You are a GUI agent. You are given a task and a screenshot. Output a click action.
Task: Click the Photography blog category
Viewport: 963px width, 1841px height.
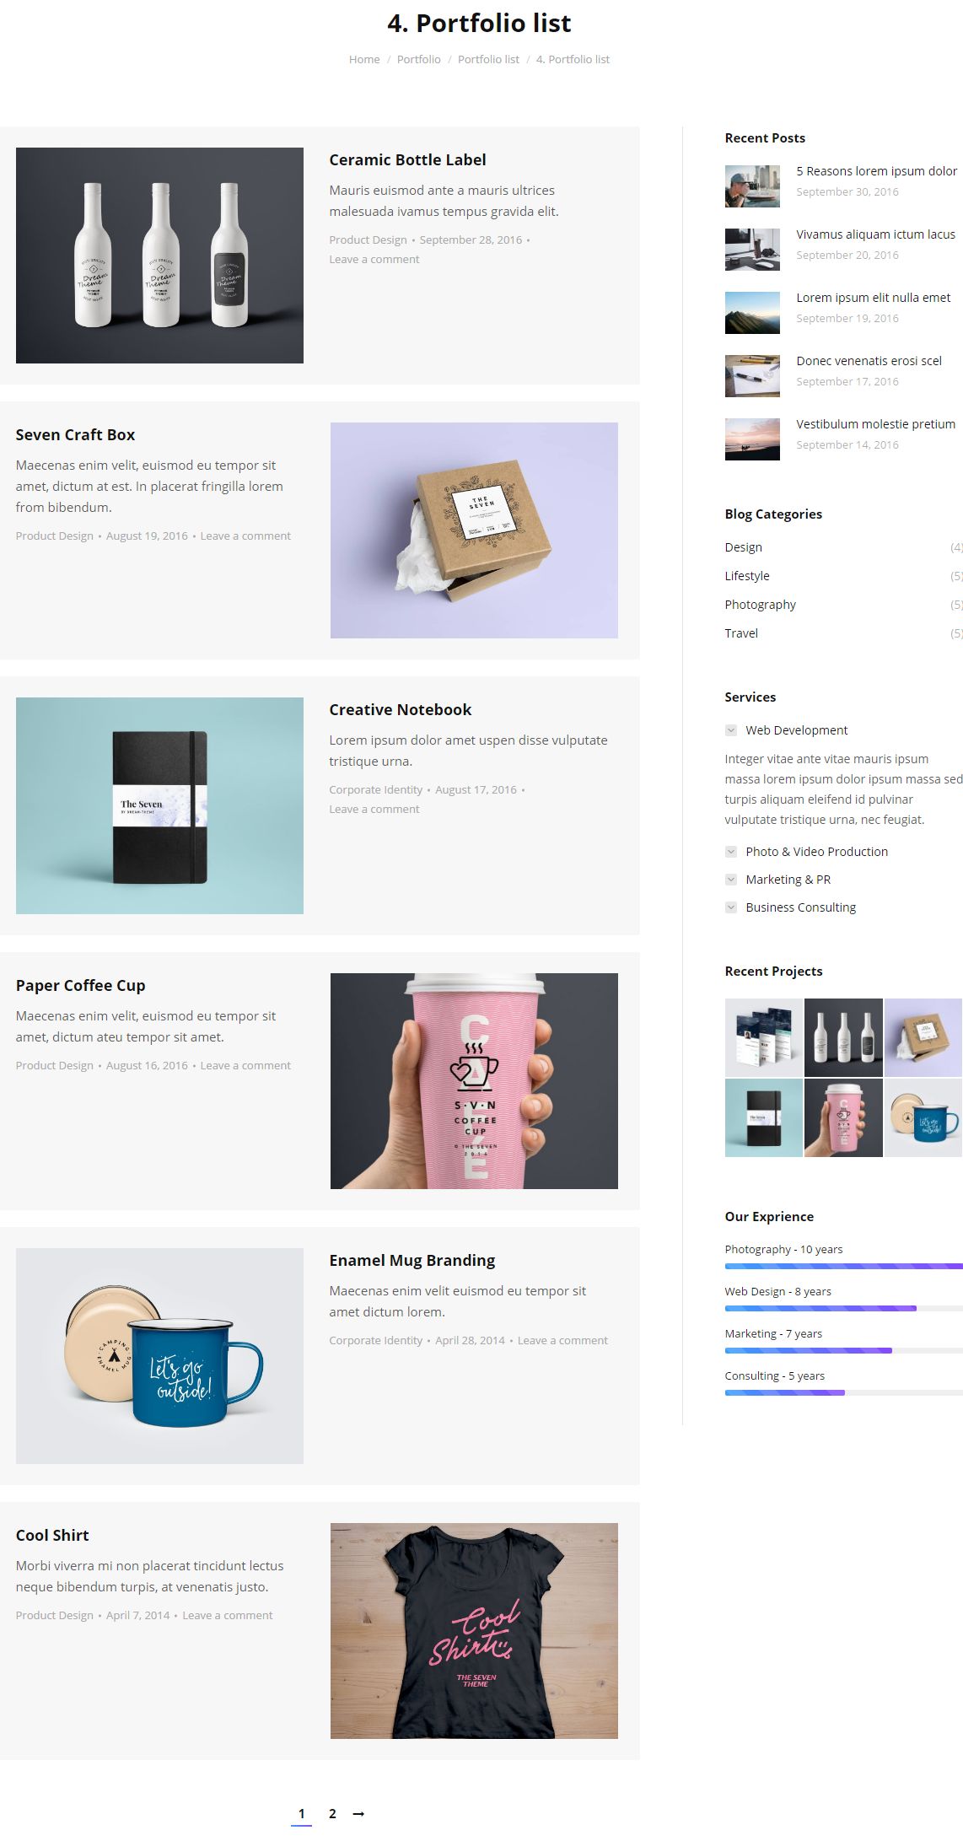click(760, 605)
